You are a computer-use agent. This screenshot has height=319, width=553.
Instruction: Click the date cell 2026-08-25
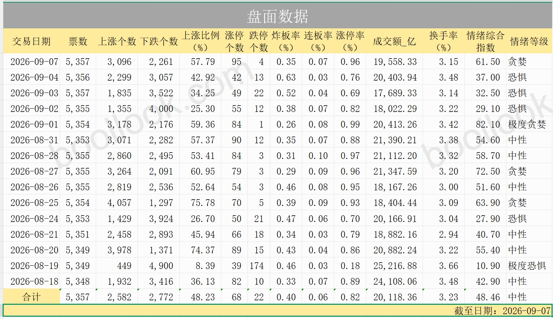34,203
